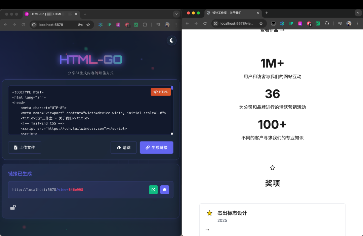Click the magenta download extension in right window
Viewport: 363px width, 236px height.
[300, 24]
